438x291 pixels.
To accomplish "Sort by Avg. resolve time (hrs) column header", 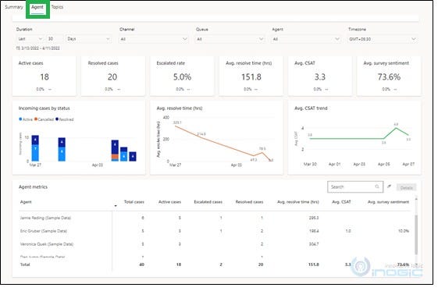I will click(297, 202).
